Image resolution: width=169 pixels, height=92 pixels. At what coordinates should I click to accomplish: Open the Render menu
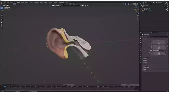click(x=8, y=2)
